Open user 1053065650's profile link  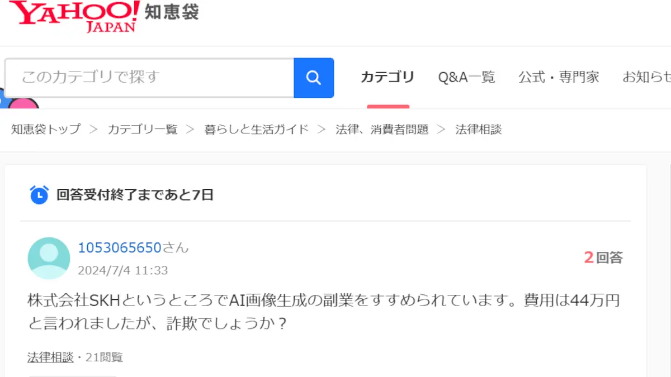tap(120, 247)
